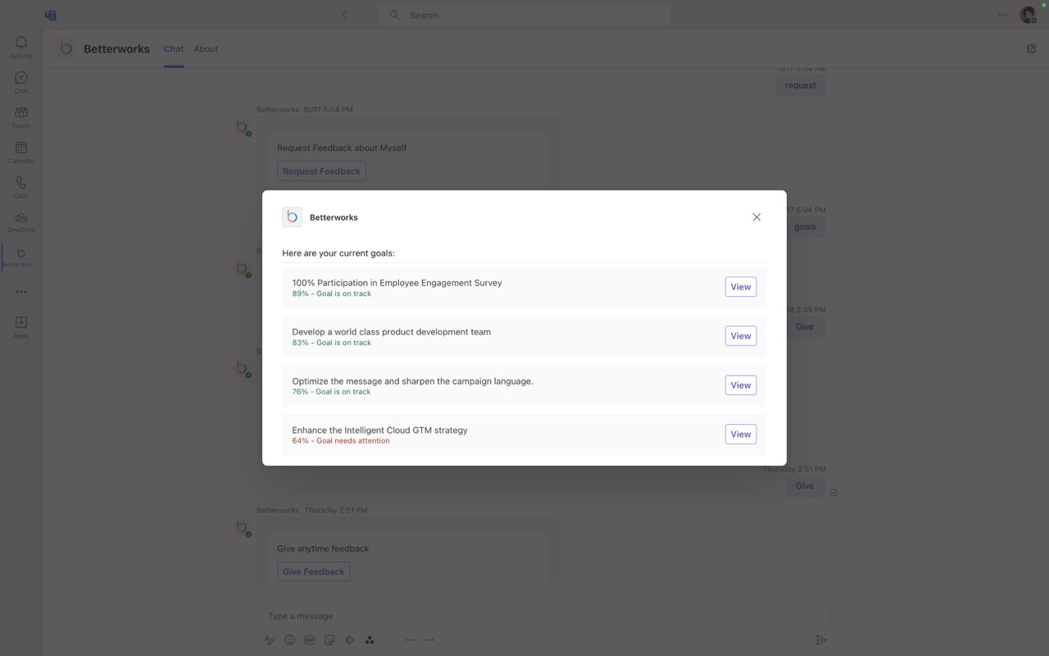View the product development team goal
1049x656 pixels.
[740, 336]
